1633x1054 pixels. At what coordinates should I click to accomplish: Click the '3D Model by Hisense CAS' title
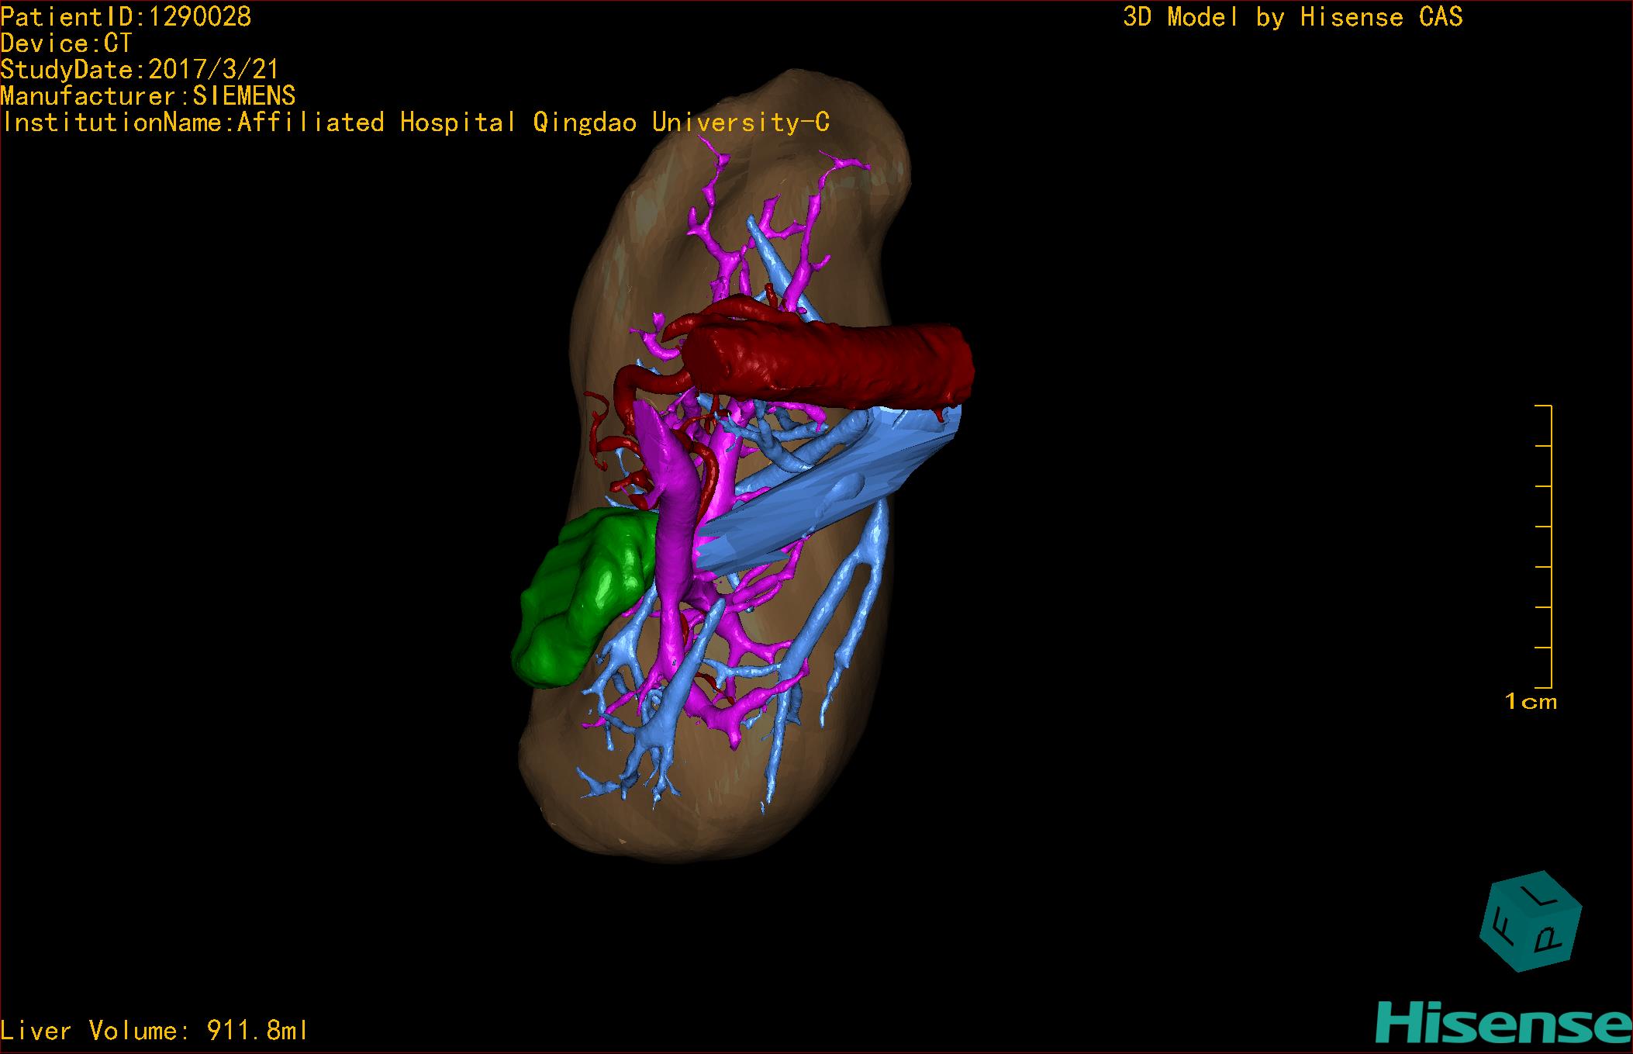[x=1292, y=16]
